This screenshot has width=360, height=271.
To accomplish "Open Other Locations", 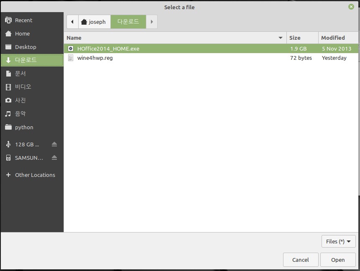I will [32, 175].
